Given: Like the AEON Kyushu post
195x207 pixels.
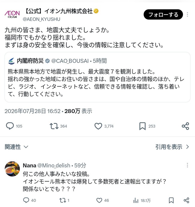Looking at the screenshot, I should click(x=98, y=126).
